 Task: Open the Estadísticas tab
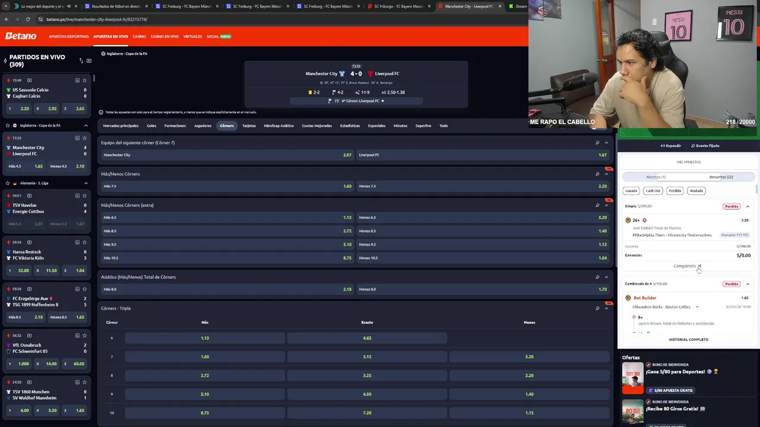(350, 126)
